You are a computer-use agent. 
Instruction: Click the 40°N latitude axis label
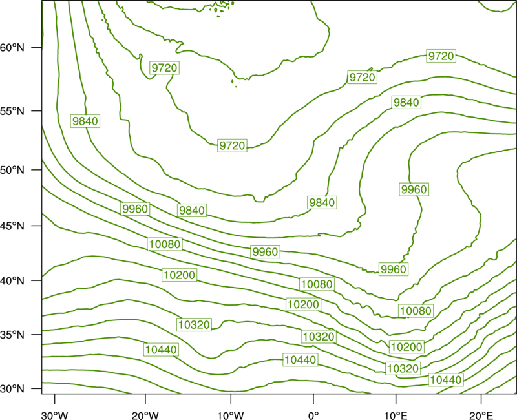pos(12,281)
